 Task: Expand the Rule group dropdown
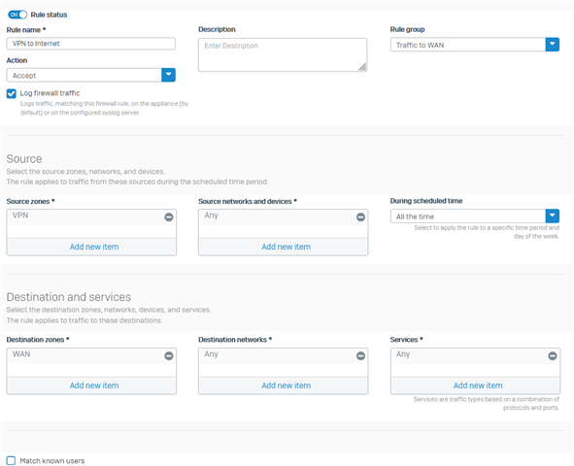coord(553,45)
